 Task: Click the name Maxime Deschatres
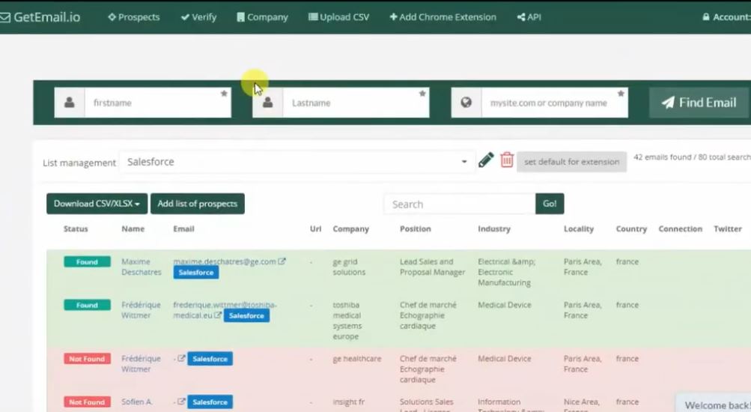coord(142,267)
